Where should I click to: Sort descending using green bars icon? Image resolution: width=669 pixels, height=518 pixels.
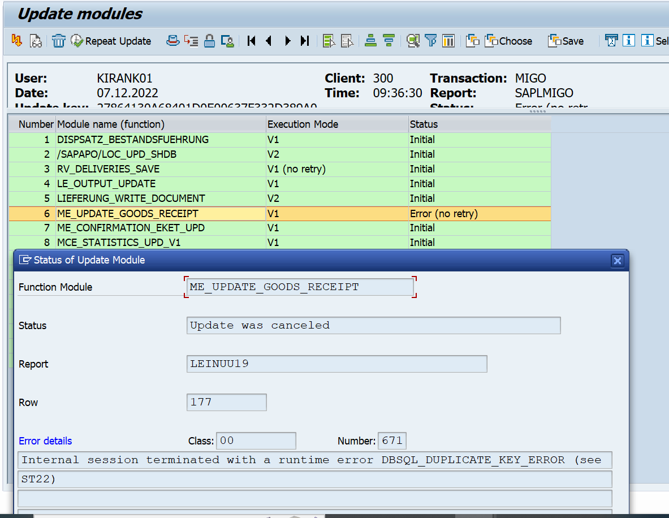click(x=389, y=41)
